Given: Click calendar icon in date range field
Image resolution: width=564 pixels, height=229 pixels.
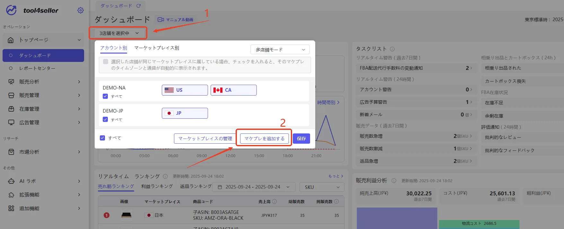Looking at the screenshot, I should (220, 187).
